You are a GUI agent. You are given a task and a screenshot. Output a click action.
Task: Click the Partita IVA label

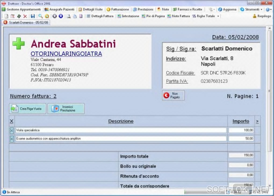click(x=177, y=81)
